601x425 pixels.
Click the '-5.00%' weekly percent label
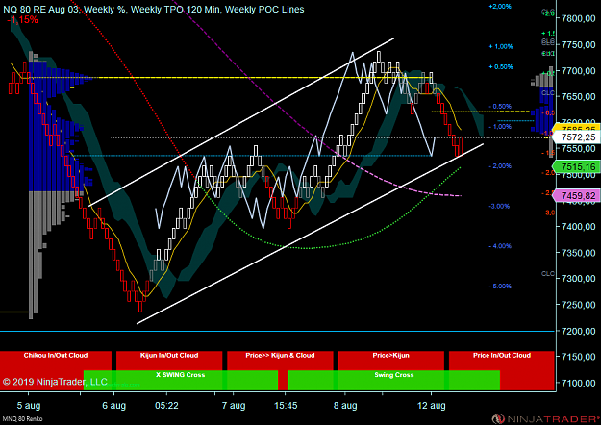500,287
